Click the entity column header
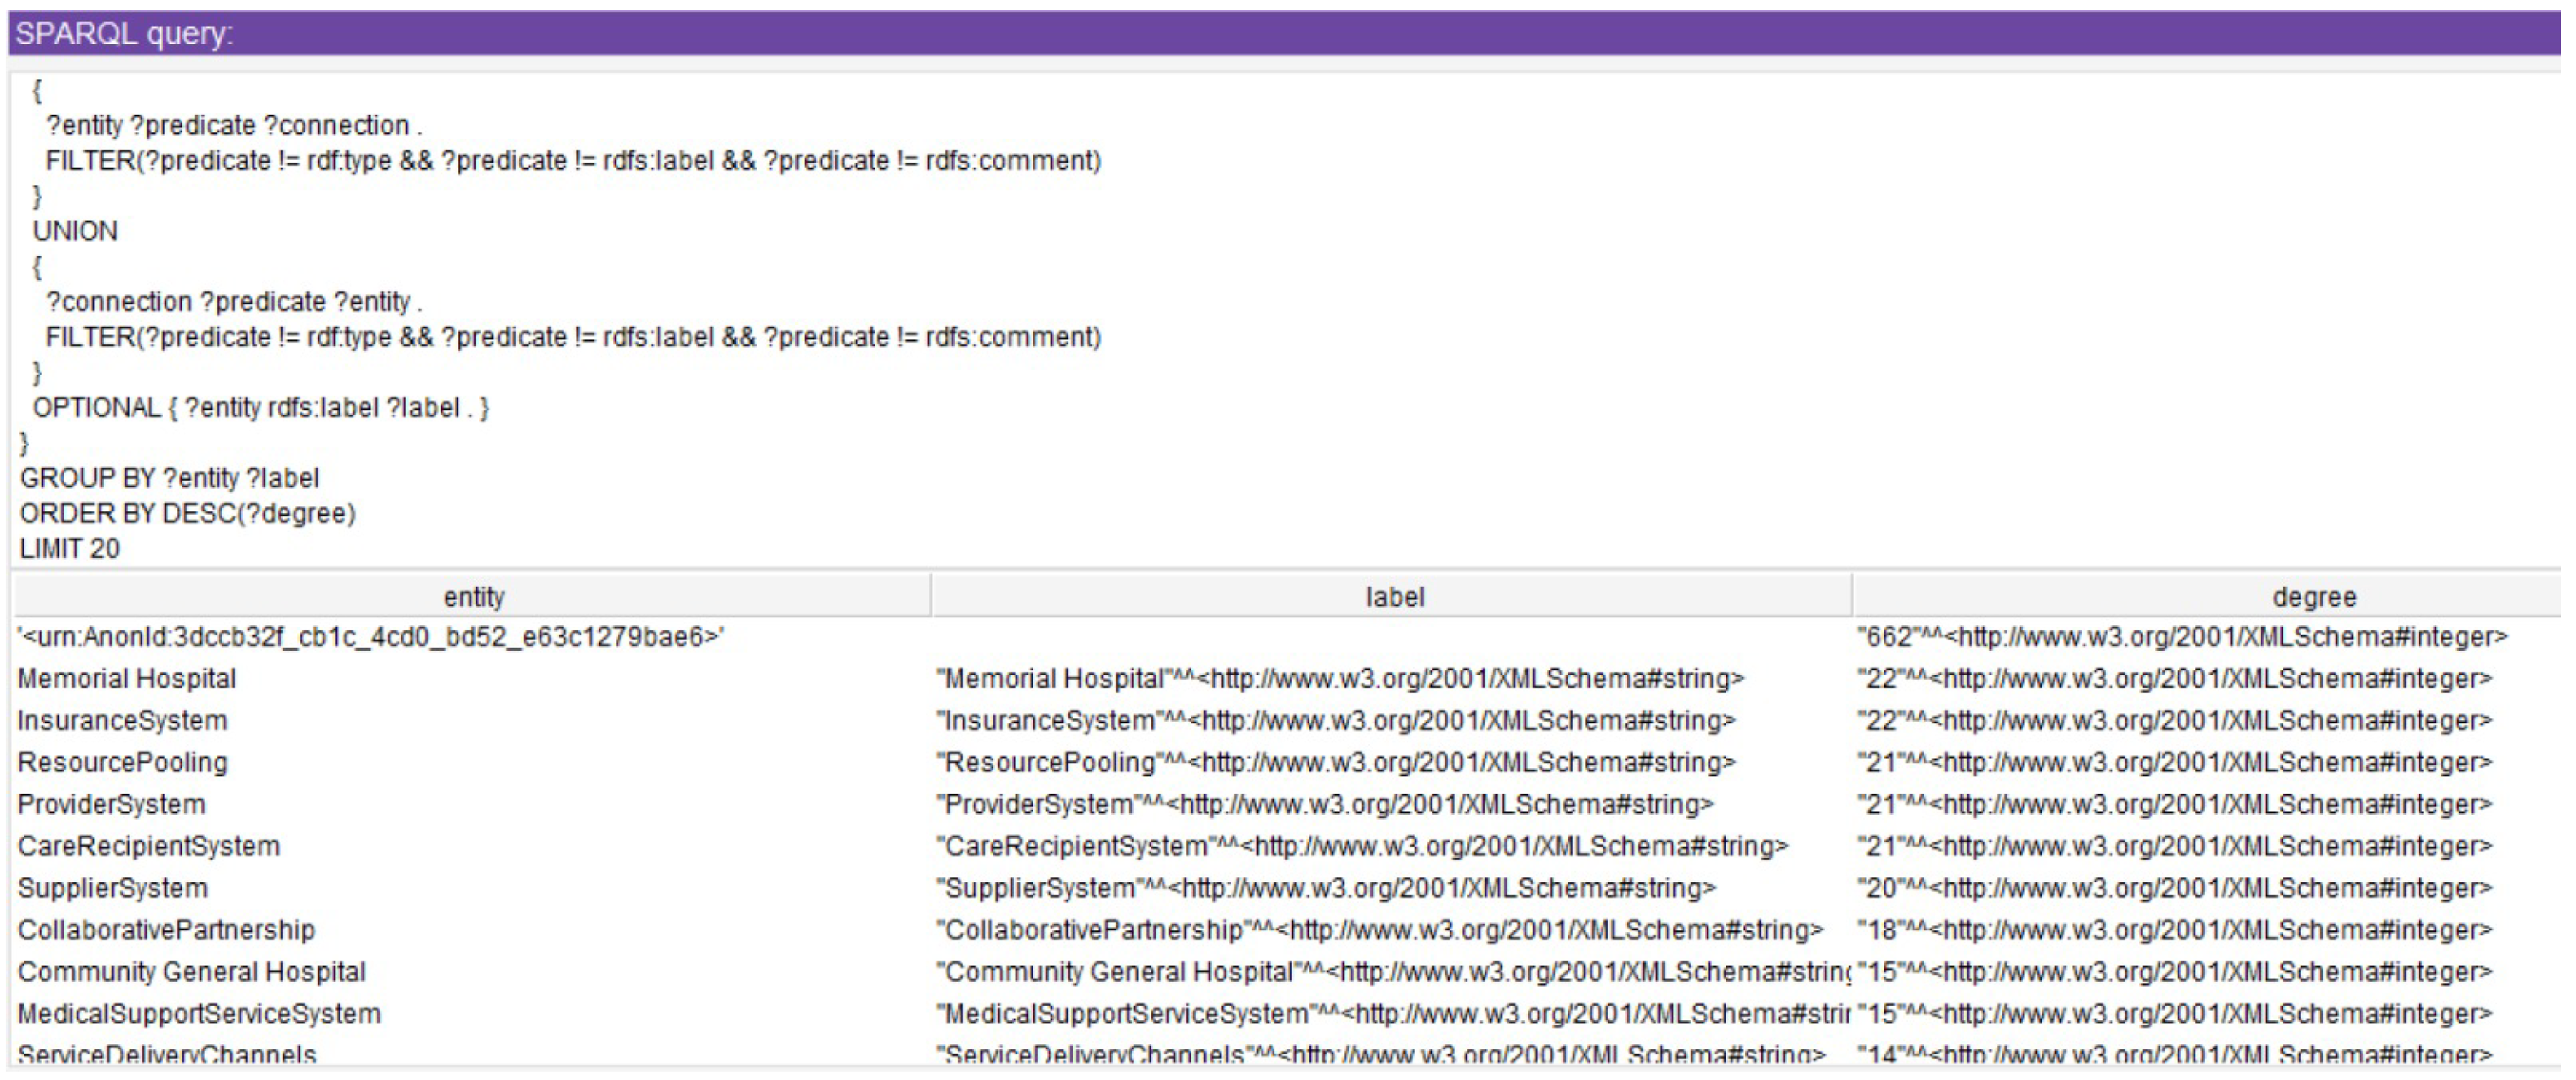Image resolution: width=2576 pixels, height=1080 pixels. pyautogui.click(x=473, y=597)
